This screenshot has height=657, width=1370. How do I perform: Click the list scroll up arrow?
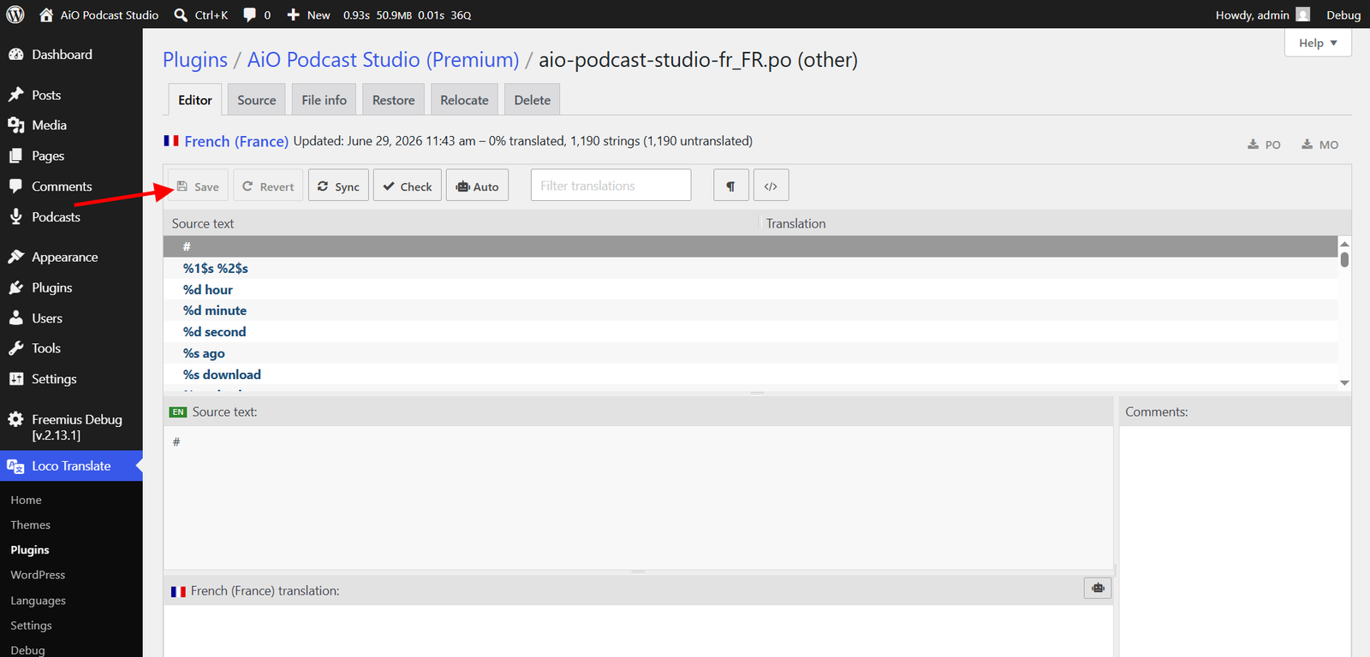click(1344, 244)
